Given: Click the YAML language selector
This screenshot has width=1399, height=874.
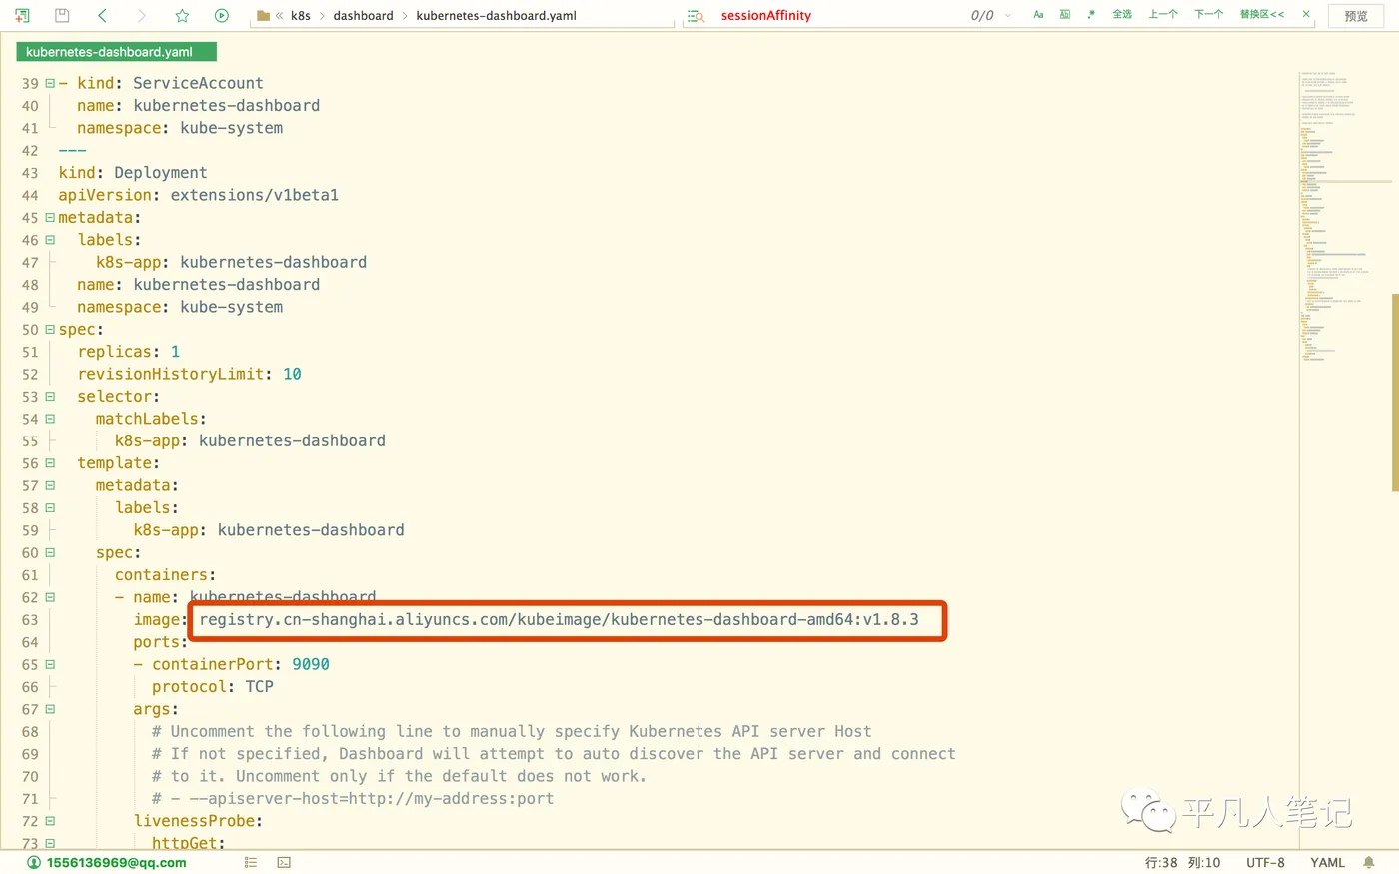Looking at the screenshot, I should pyautogui.click(x=1327, y=862).
